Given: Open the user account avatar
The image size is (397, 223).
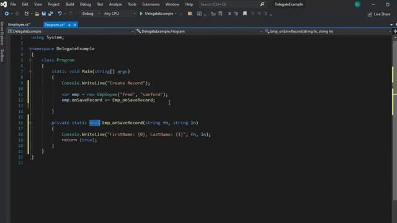Looking at the screenshot, I should 357,4.
